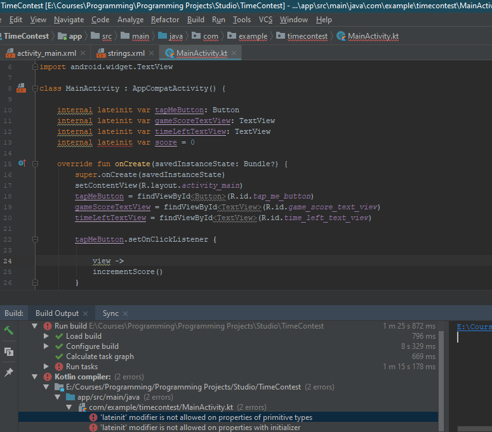This screenshot has width=492, height=432.
Task: Select the 'lateinit' with initializer error
Action: click(200, 428)
